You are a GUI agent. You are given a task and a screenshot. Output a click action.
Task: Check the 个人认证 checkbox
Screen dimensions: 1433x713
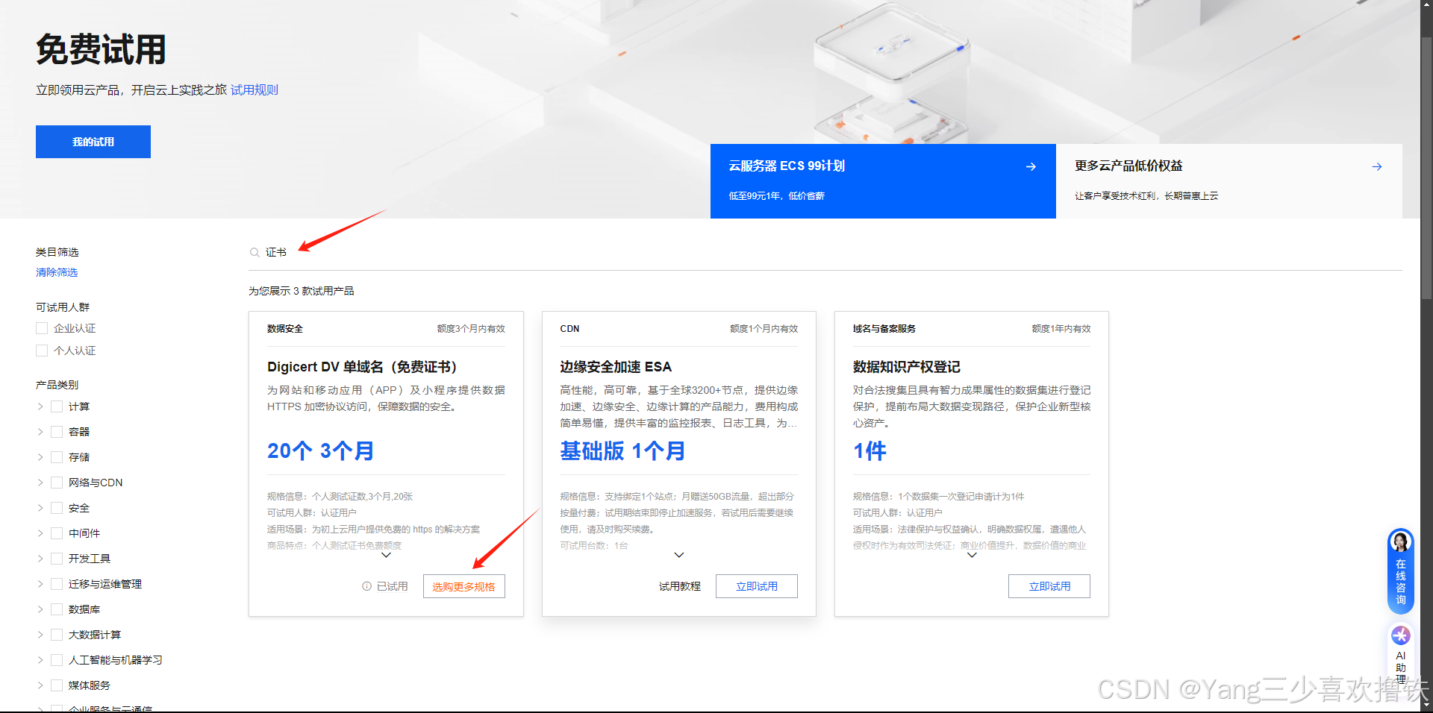tap(42, 351)
